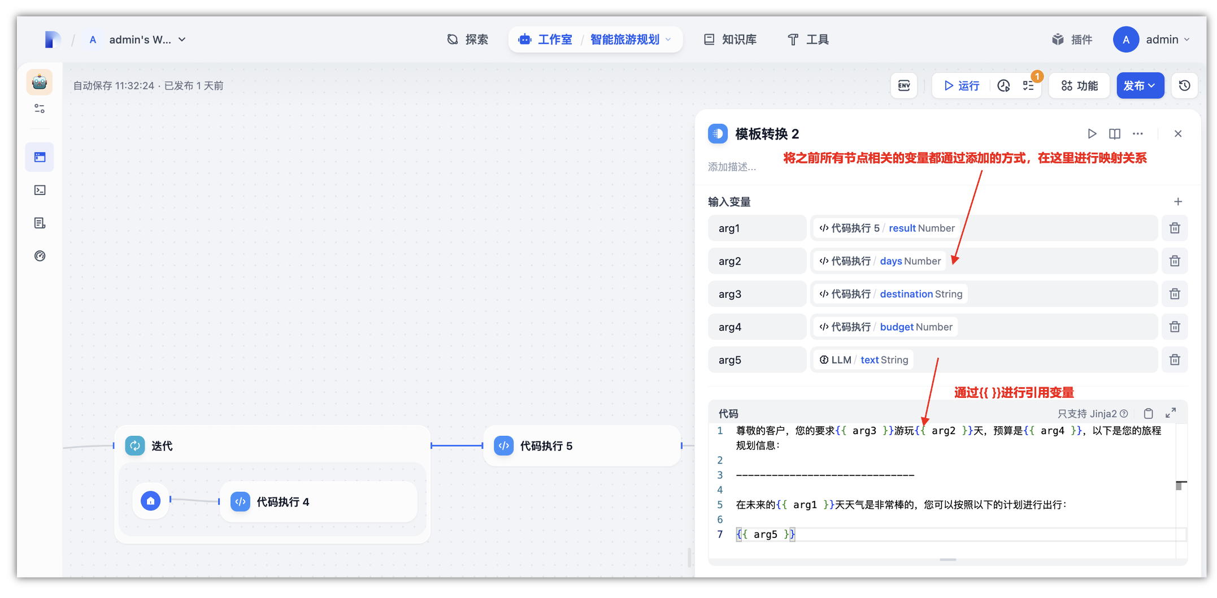Open the more options ellipsis in panel
The height and width of the screenshot is (598, 1217).
tap(1138, 134)
